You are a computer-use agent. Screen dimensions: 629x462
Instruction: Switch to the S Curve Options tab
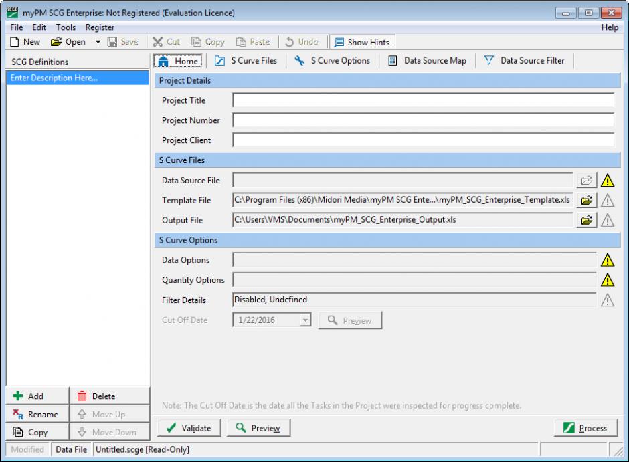click(x=332, y=61)
